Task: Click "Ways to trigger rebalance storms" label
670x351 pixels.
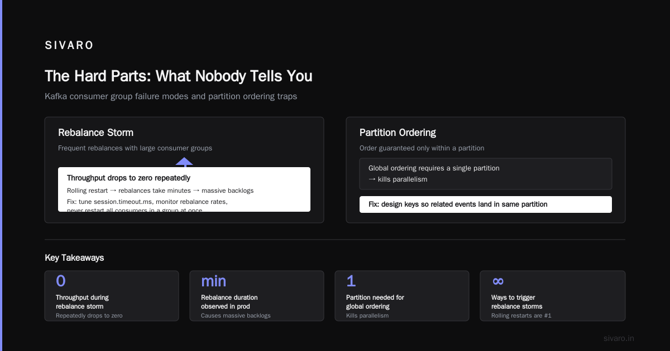Action: pyautogui.click(x=516, y=302)
